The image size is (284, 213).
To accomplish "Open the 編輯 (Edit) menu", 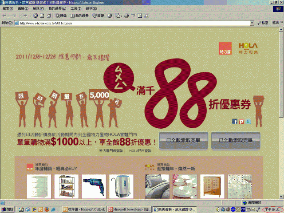I will tap(23, 8).
